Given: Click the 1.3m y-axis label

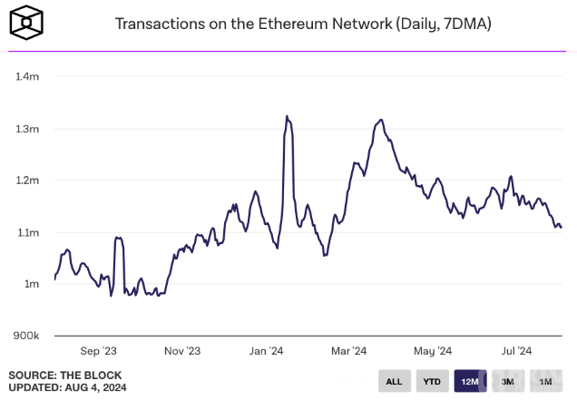Looking at the screenshot, I should (x=27, y=129).
